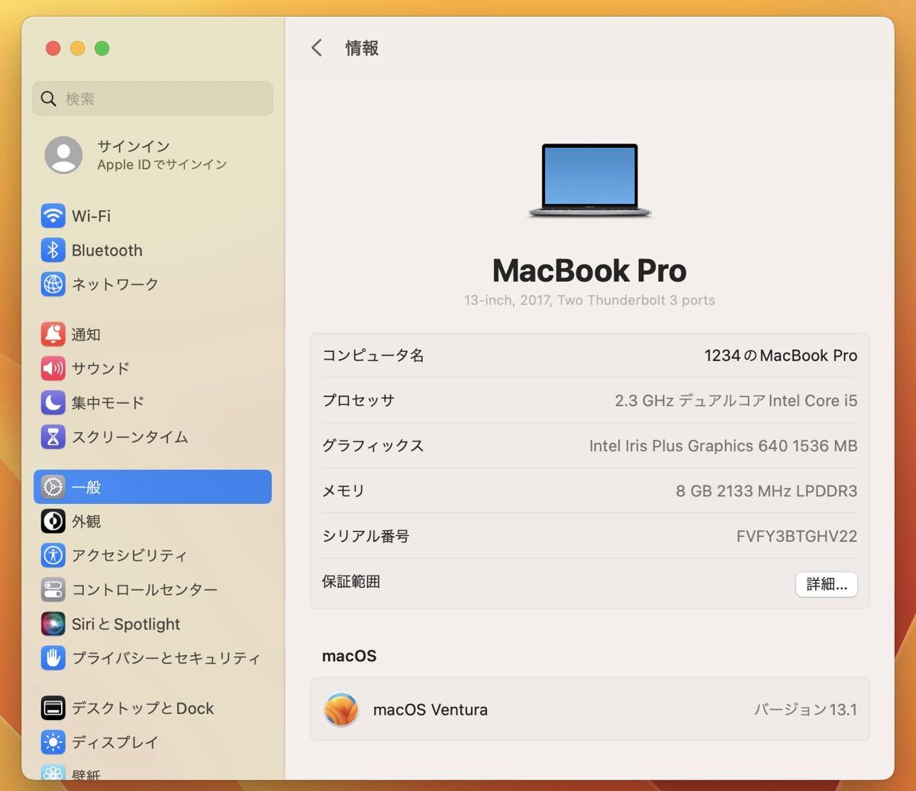Select the 集中モード moon icon
This screenshot has width=916, height=791.
tap(53, 402)
